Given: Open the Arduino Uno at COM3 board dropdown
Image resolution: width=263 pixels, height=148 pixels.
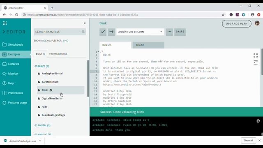Looking at the screenshot, I should coord(140,32).
